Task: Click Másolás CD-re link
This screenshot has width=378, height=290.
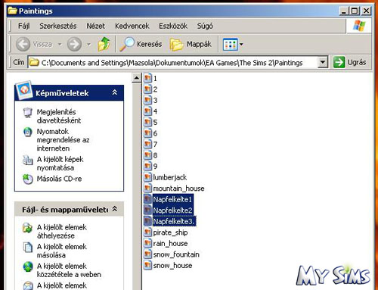Action: pyautogui.click(x=59, y=179)
